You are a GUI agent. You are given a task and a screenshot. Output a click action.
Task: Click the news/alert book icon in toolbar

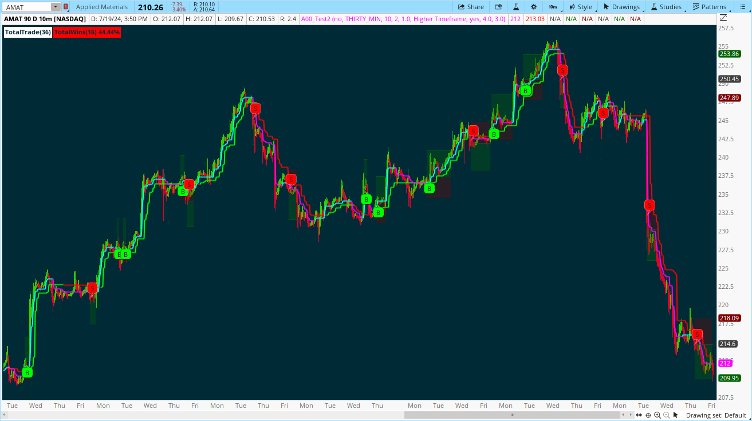click(x=498, y=7)
